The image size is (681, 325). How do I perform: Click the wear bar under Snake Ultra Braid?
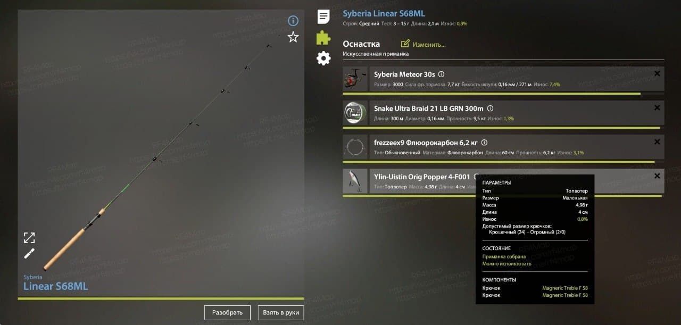click(x=503, y=128)
